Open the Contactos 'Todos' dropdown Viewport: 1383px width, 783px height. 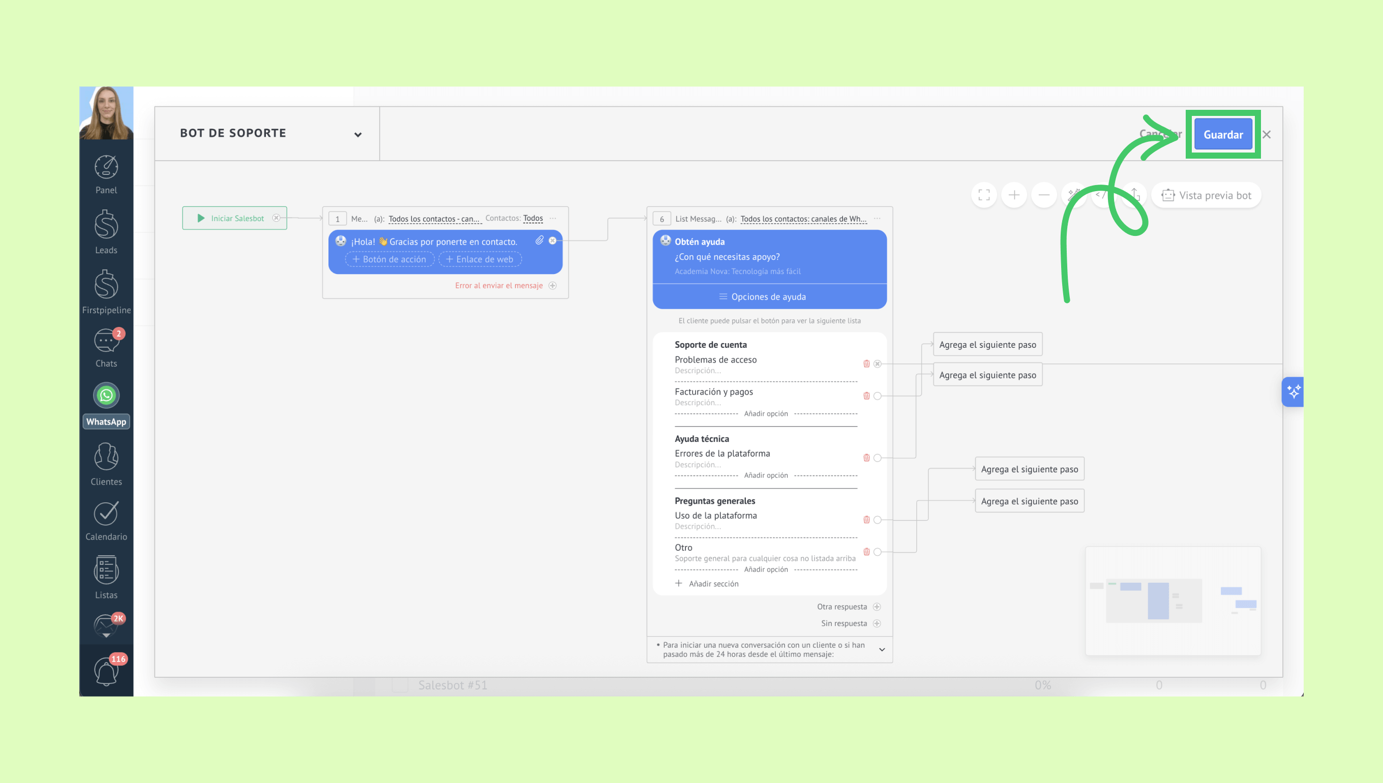532,218
